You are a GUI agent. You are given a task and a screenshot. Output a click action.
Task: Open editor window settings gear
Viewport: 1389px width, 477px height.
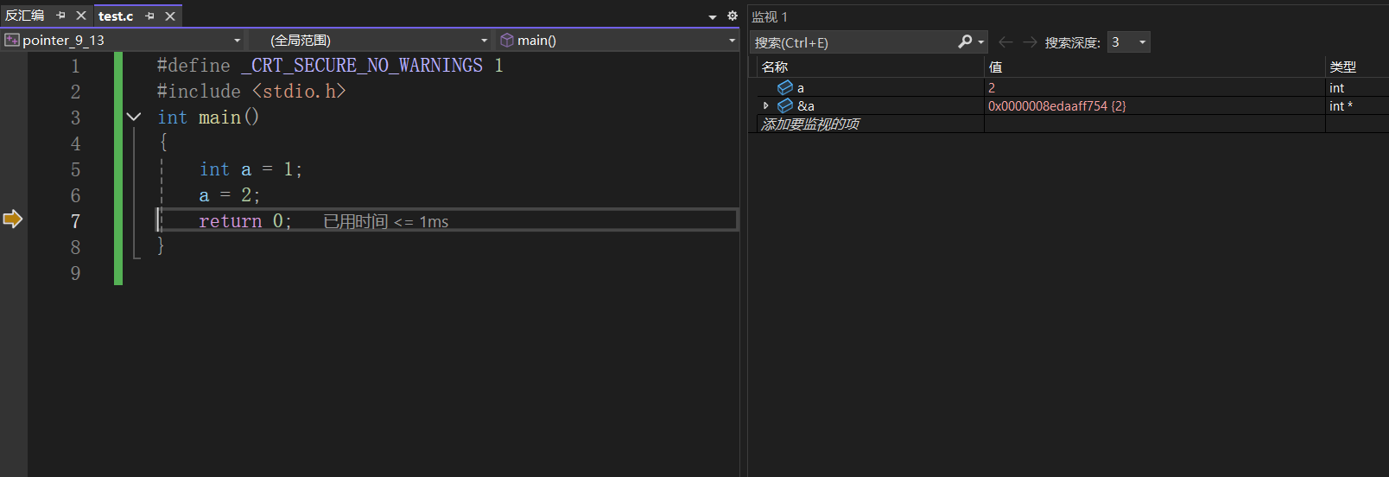click(733, 16)
